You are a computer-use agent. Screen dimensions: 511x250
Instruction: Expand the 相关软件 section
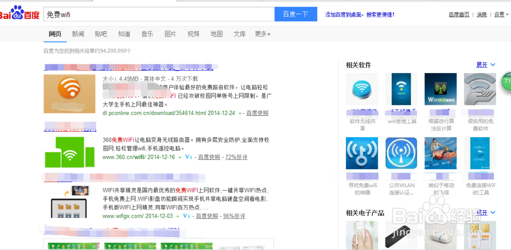(x=486, y=65)
